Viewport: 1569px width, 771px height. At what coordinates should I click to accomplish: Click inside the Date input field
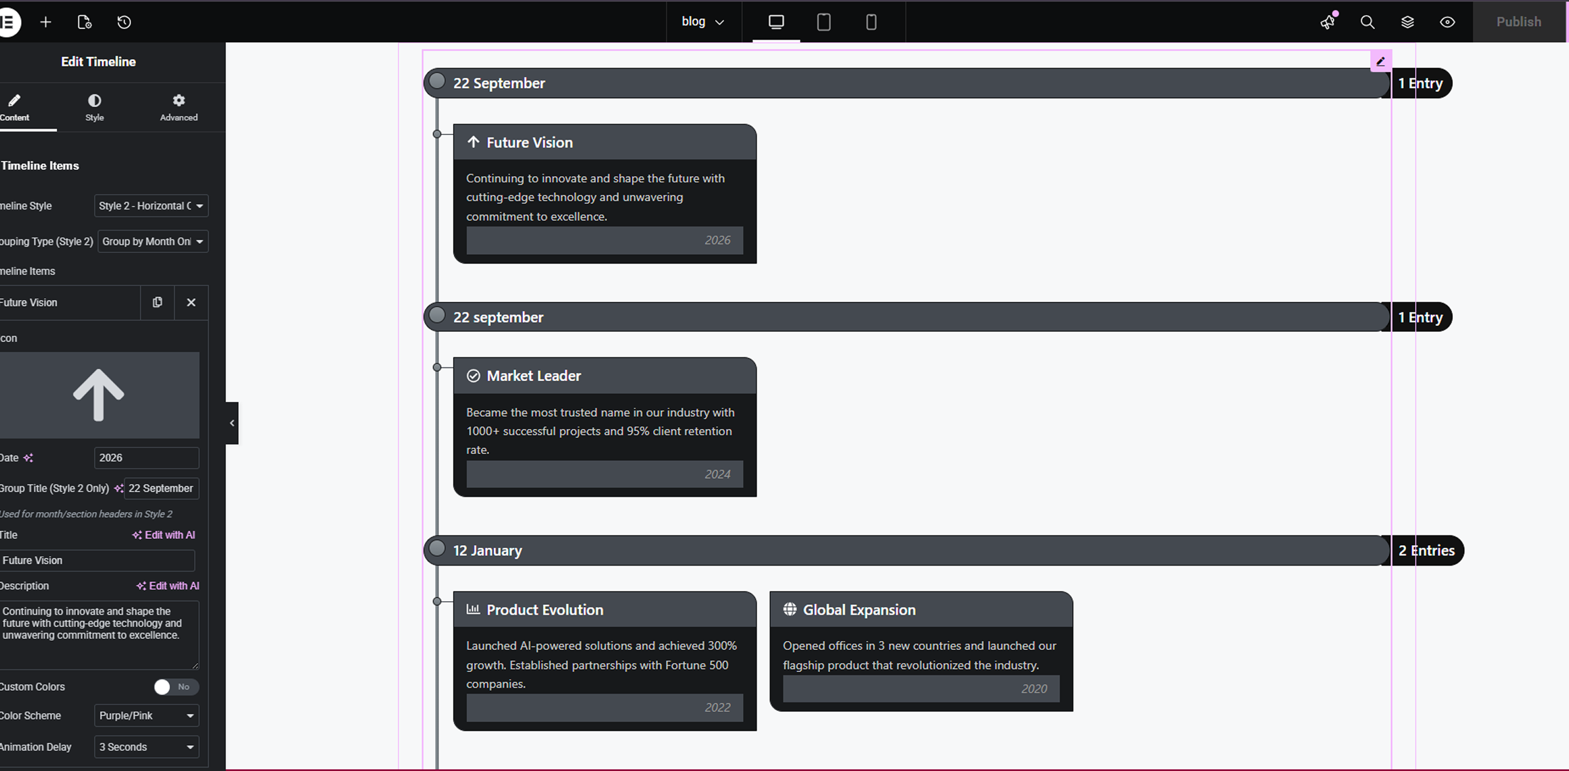(146, 458)
